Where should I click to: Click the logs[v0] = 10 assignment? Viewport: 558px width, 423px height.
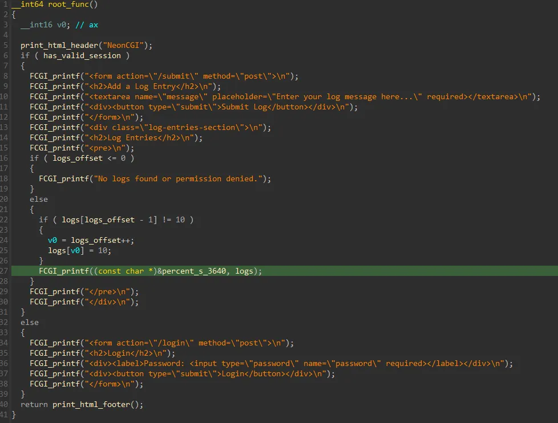(80, 251)
